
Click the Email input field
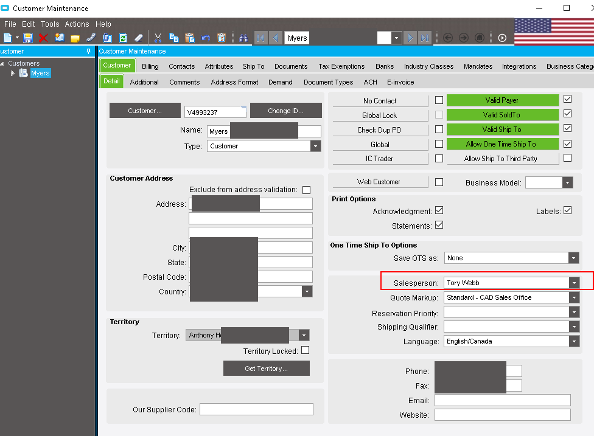click(x=502, y=400)
